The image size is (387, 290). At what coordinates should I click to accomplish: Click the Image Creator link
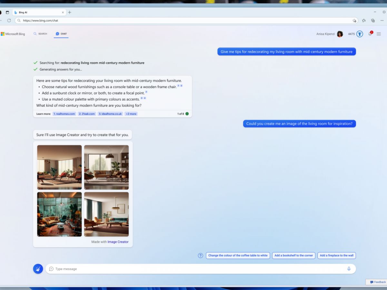(x=118, y=242)
